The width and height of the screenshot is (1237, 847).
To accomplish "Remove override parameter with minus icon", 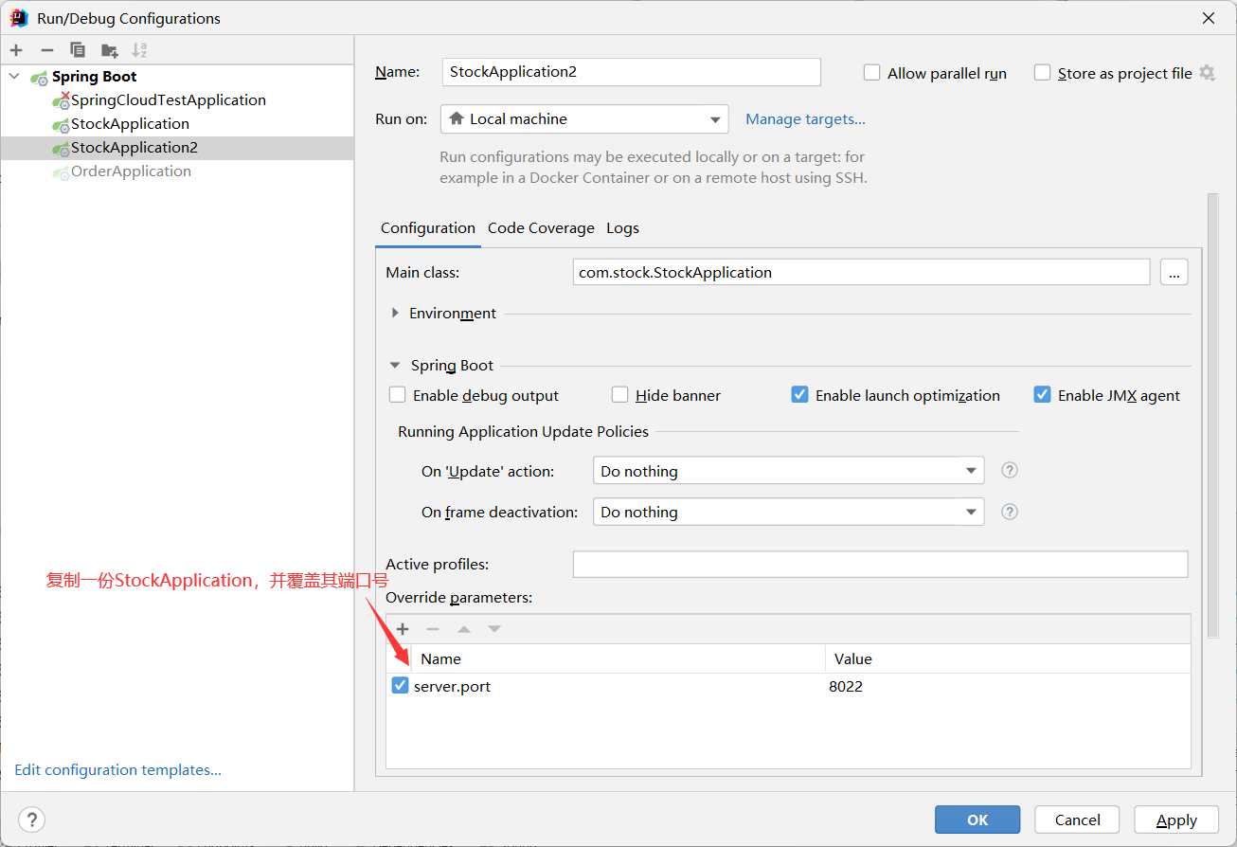I will click(433, 629).
